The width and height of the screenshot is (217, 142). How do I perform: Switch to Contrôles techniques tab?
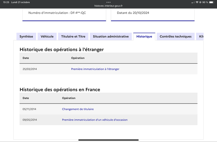[175, 37]
